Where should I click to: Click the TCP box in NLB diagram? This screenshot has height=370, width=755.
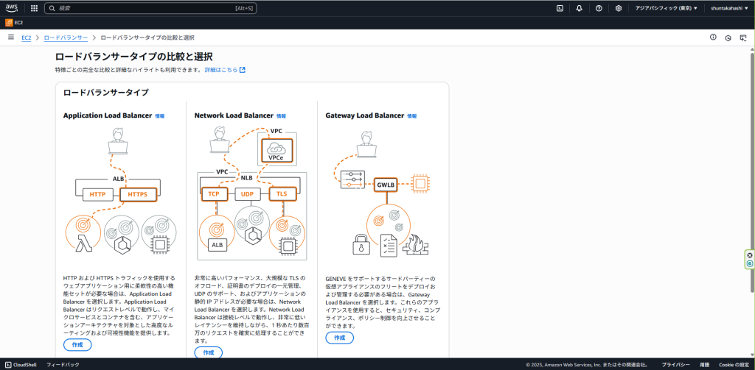[x=215, y=193]
